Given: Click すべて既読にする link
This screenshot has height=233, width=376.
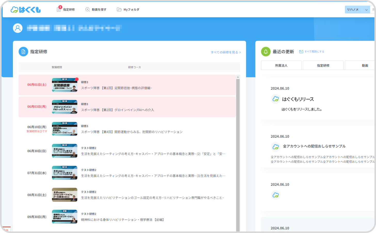Looking at the screenshot, I should (x=314, y=52).
